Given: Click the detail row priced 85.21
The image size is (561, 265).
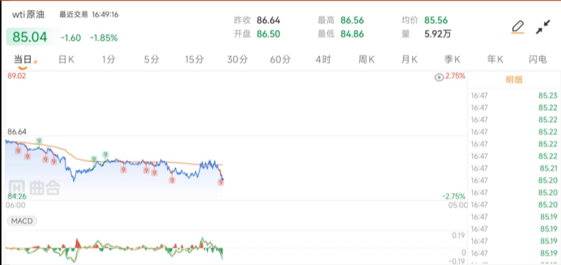Looking at the screenshot, I should (x=514, y=168).
